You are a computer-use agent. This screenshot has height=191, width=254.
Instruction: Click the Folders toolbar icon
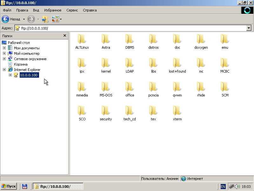pos(45,19)
